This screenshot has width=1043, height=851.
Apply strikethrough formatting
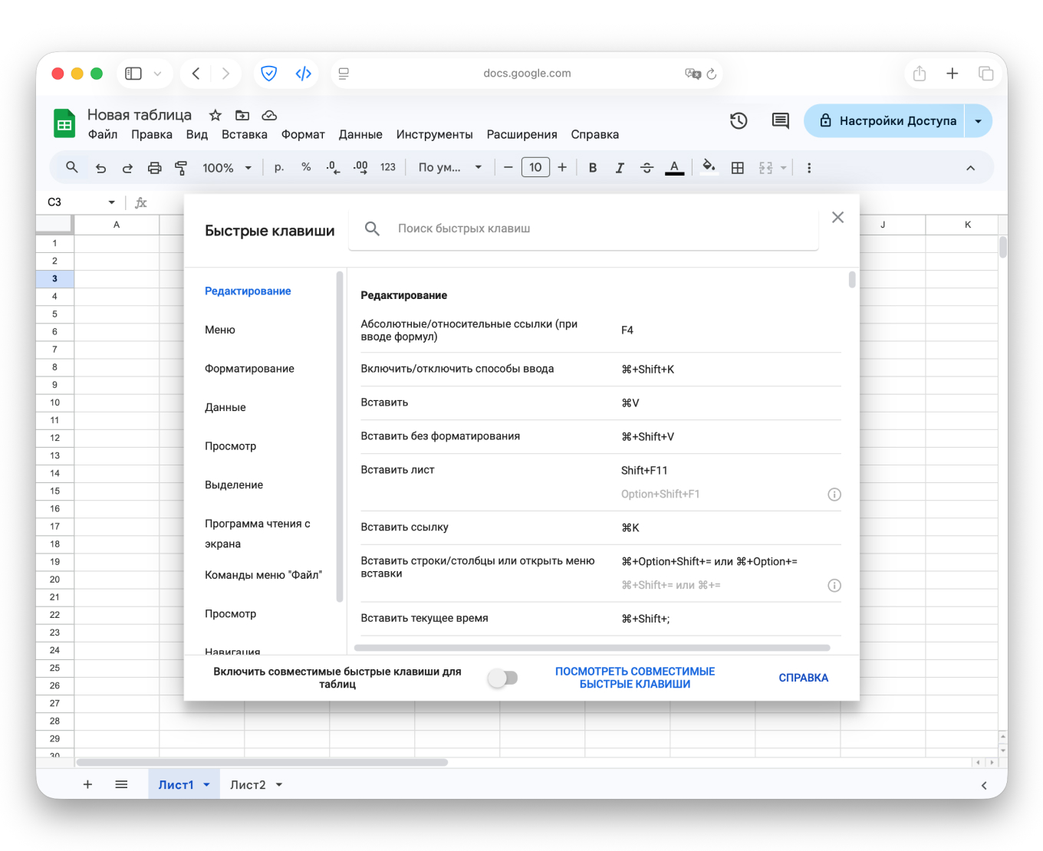647,168
